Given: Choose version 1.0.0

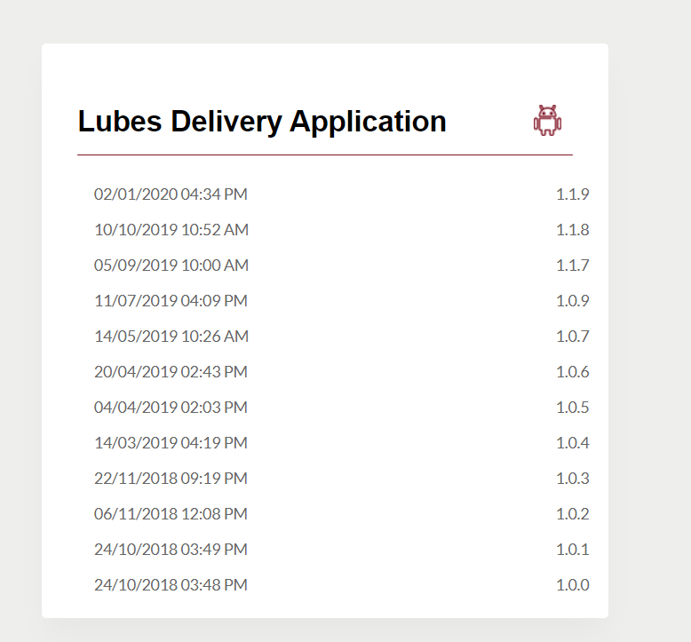Looking at the screenshot, I should [573, 585].
